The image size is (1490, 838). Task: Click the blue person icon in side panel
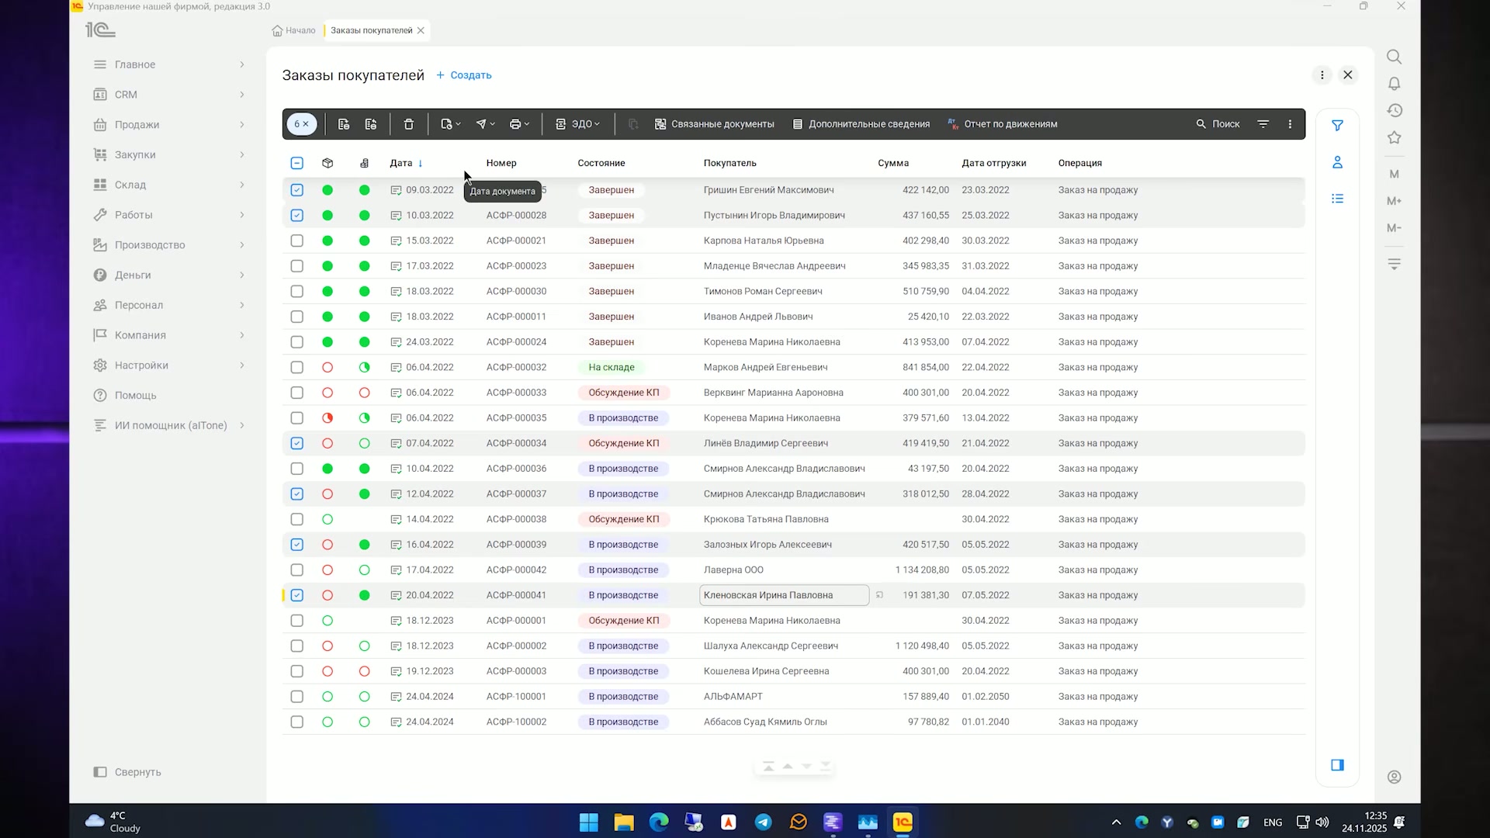pos(1337,162)
